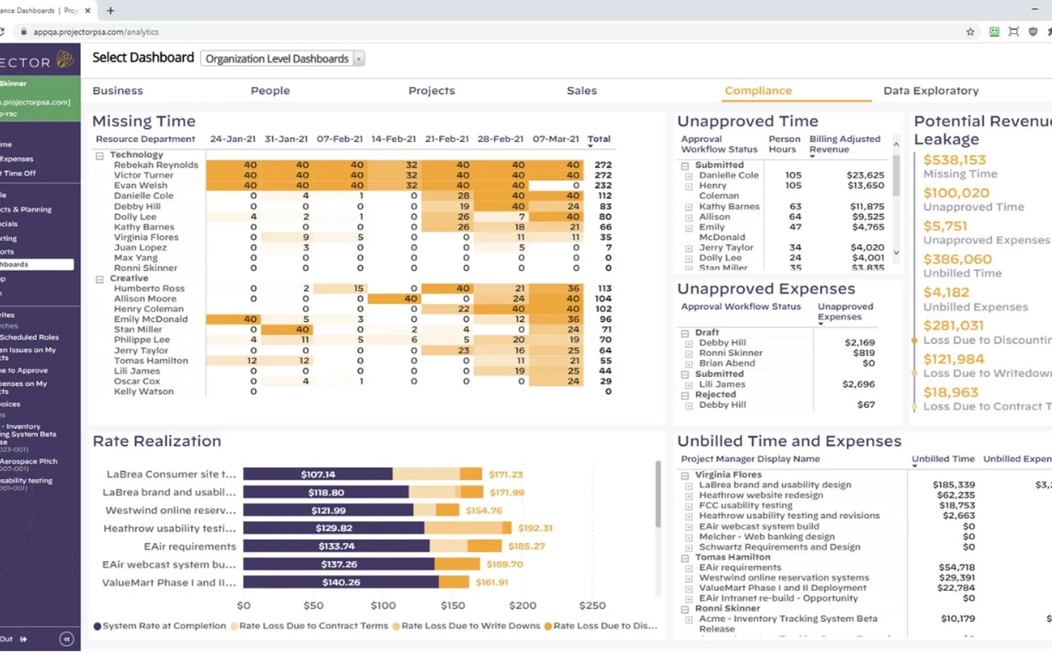This screenshot has height=658, width=1052.
Task: Click the Unbilled Time column sort arrow
Action: point(915,466)
